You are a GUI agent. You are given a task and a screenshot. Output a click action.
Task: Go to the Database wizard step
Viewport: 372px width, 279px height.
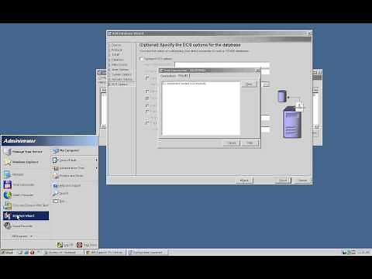coord(118,60)
